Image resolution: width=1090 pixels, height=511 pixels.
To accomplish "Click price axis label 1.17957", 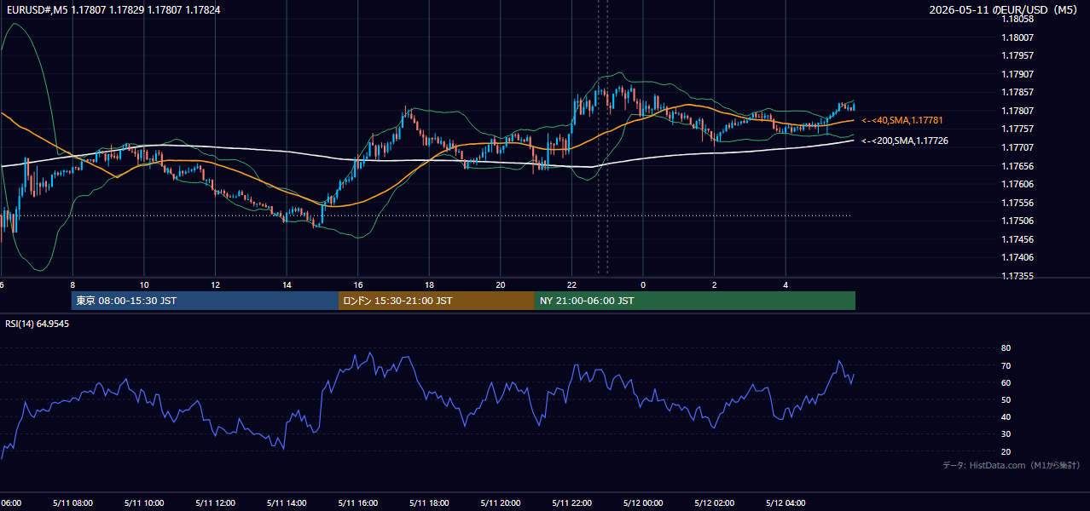I will (1017, 55).
